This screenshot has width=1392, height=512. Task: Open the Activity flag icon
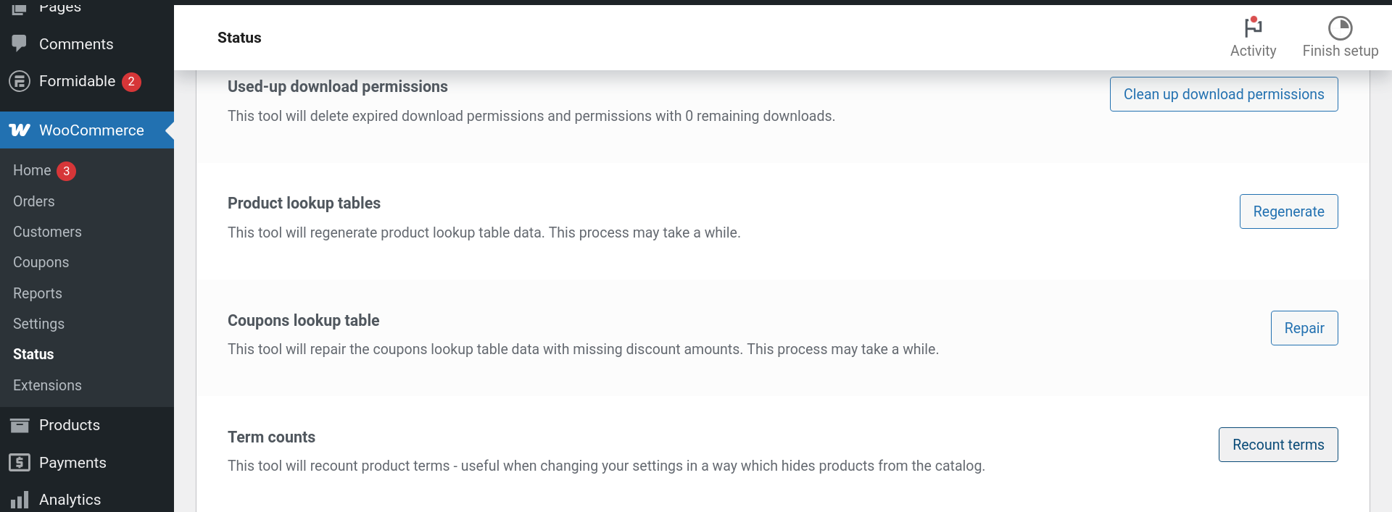[1253, 28]
